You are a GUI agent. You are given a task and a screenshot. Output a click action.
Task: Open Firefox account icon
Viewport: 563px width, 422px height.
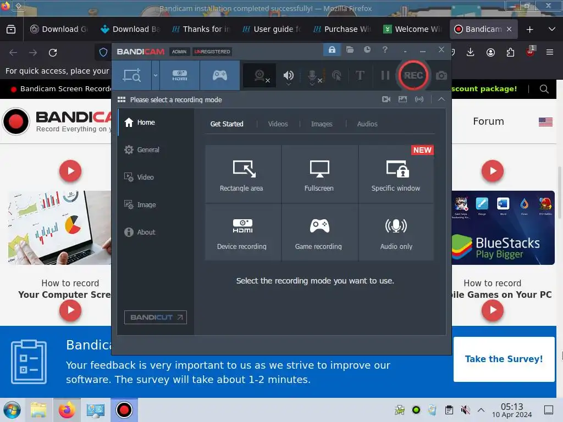[490, 52]
